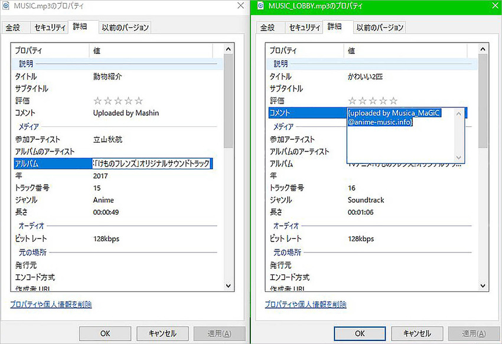
Task: Click 元の場所 group header in MUSIC_LOBBY.mp3 window
Action: 372,253
